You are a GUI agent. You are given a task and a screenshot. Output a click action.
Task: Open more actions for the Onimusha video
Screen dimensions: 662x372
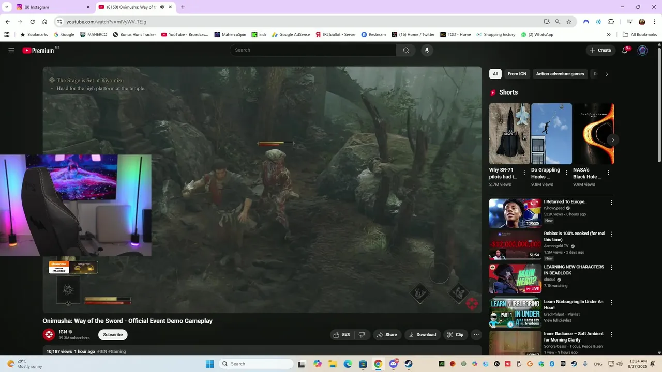point(476,335)
